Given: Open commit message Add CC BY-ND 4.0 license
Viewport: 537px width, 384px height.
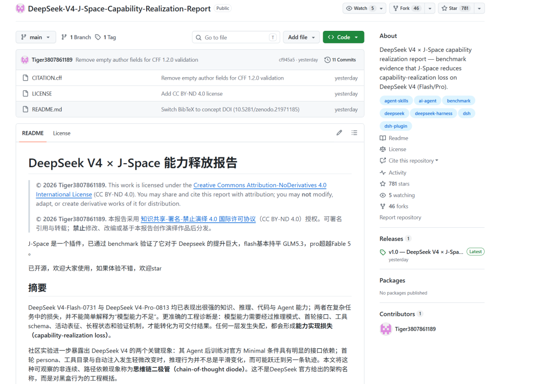Looking at the screenshot, I should (x=192, y=94).
